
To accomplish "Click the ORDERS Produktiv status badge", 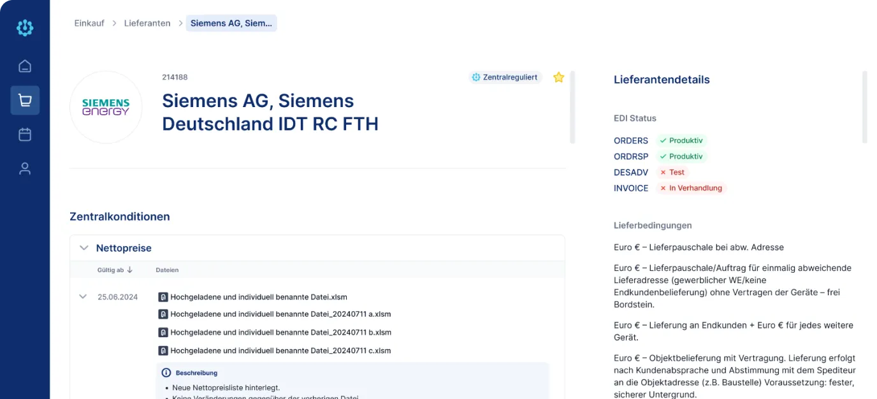I will (x=681, y=140).
